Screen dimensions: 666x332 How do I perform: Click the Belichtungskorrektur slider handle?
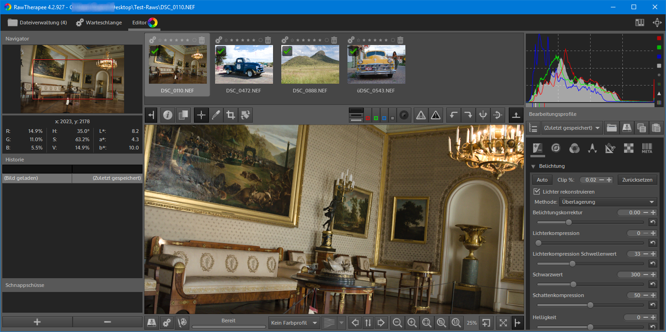coord(569,222)
